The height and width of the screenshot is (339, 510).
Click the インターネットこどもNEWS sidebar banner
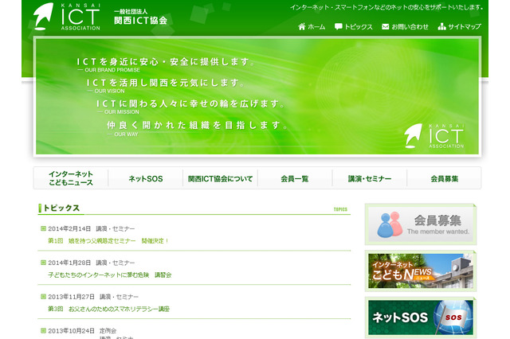click(x=421, y=271)
